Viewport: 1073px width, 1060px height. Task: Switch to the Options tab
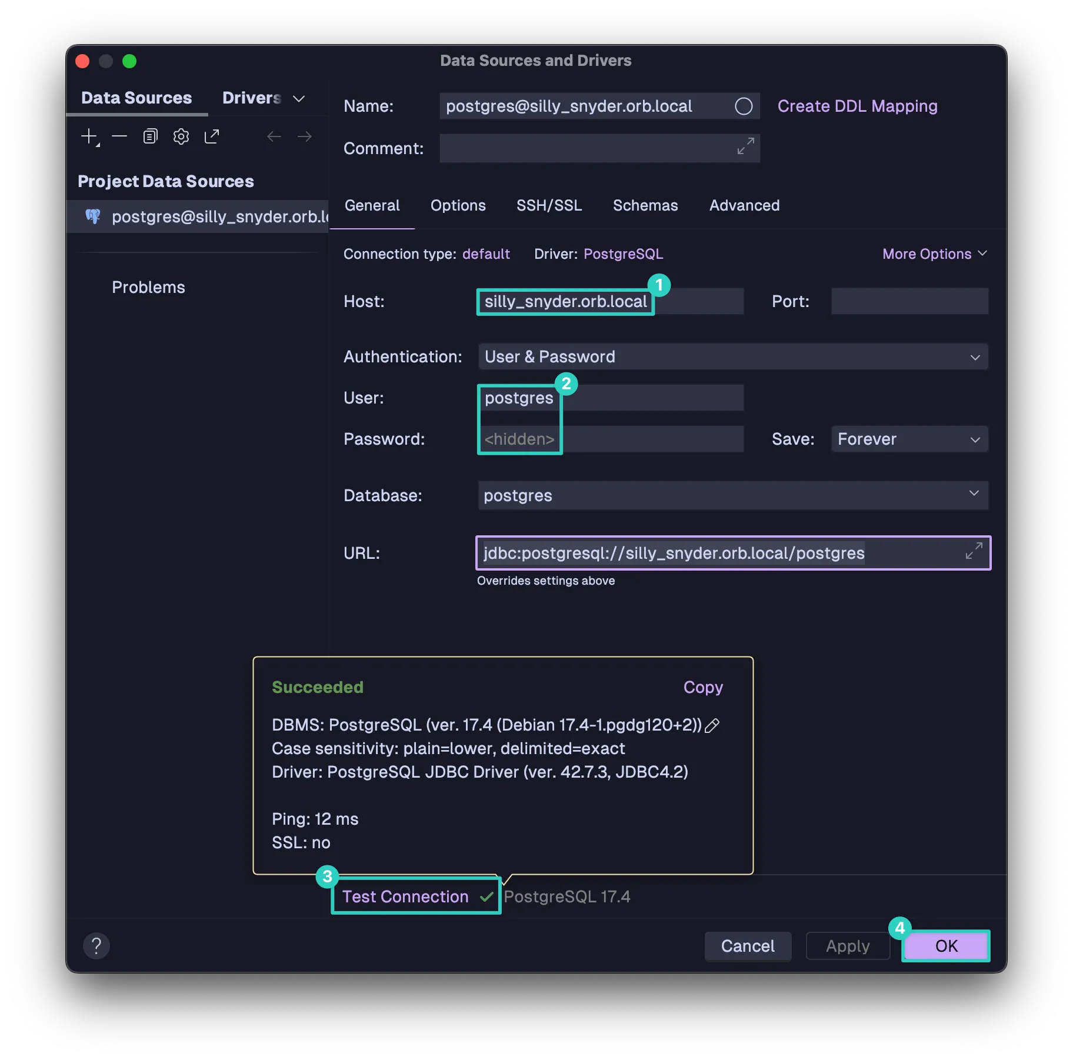pos(458,205)
